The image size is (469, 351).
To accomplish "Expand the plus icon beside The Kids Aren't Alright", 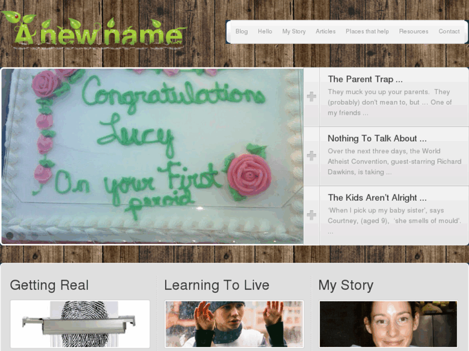I will [312, 214].
